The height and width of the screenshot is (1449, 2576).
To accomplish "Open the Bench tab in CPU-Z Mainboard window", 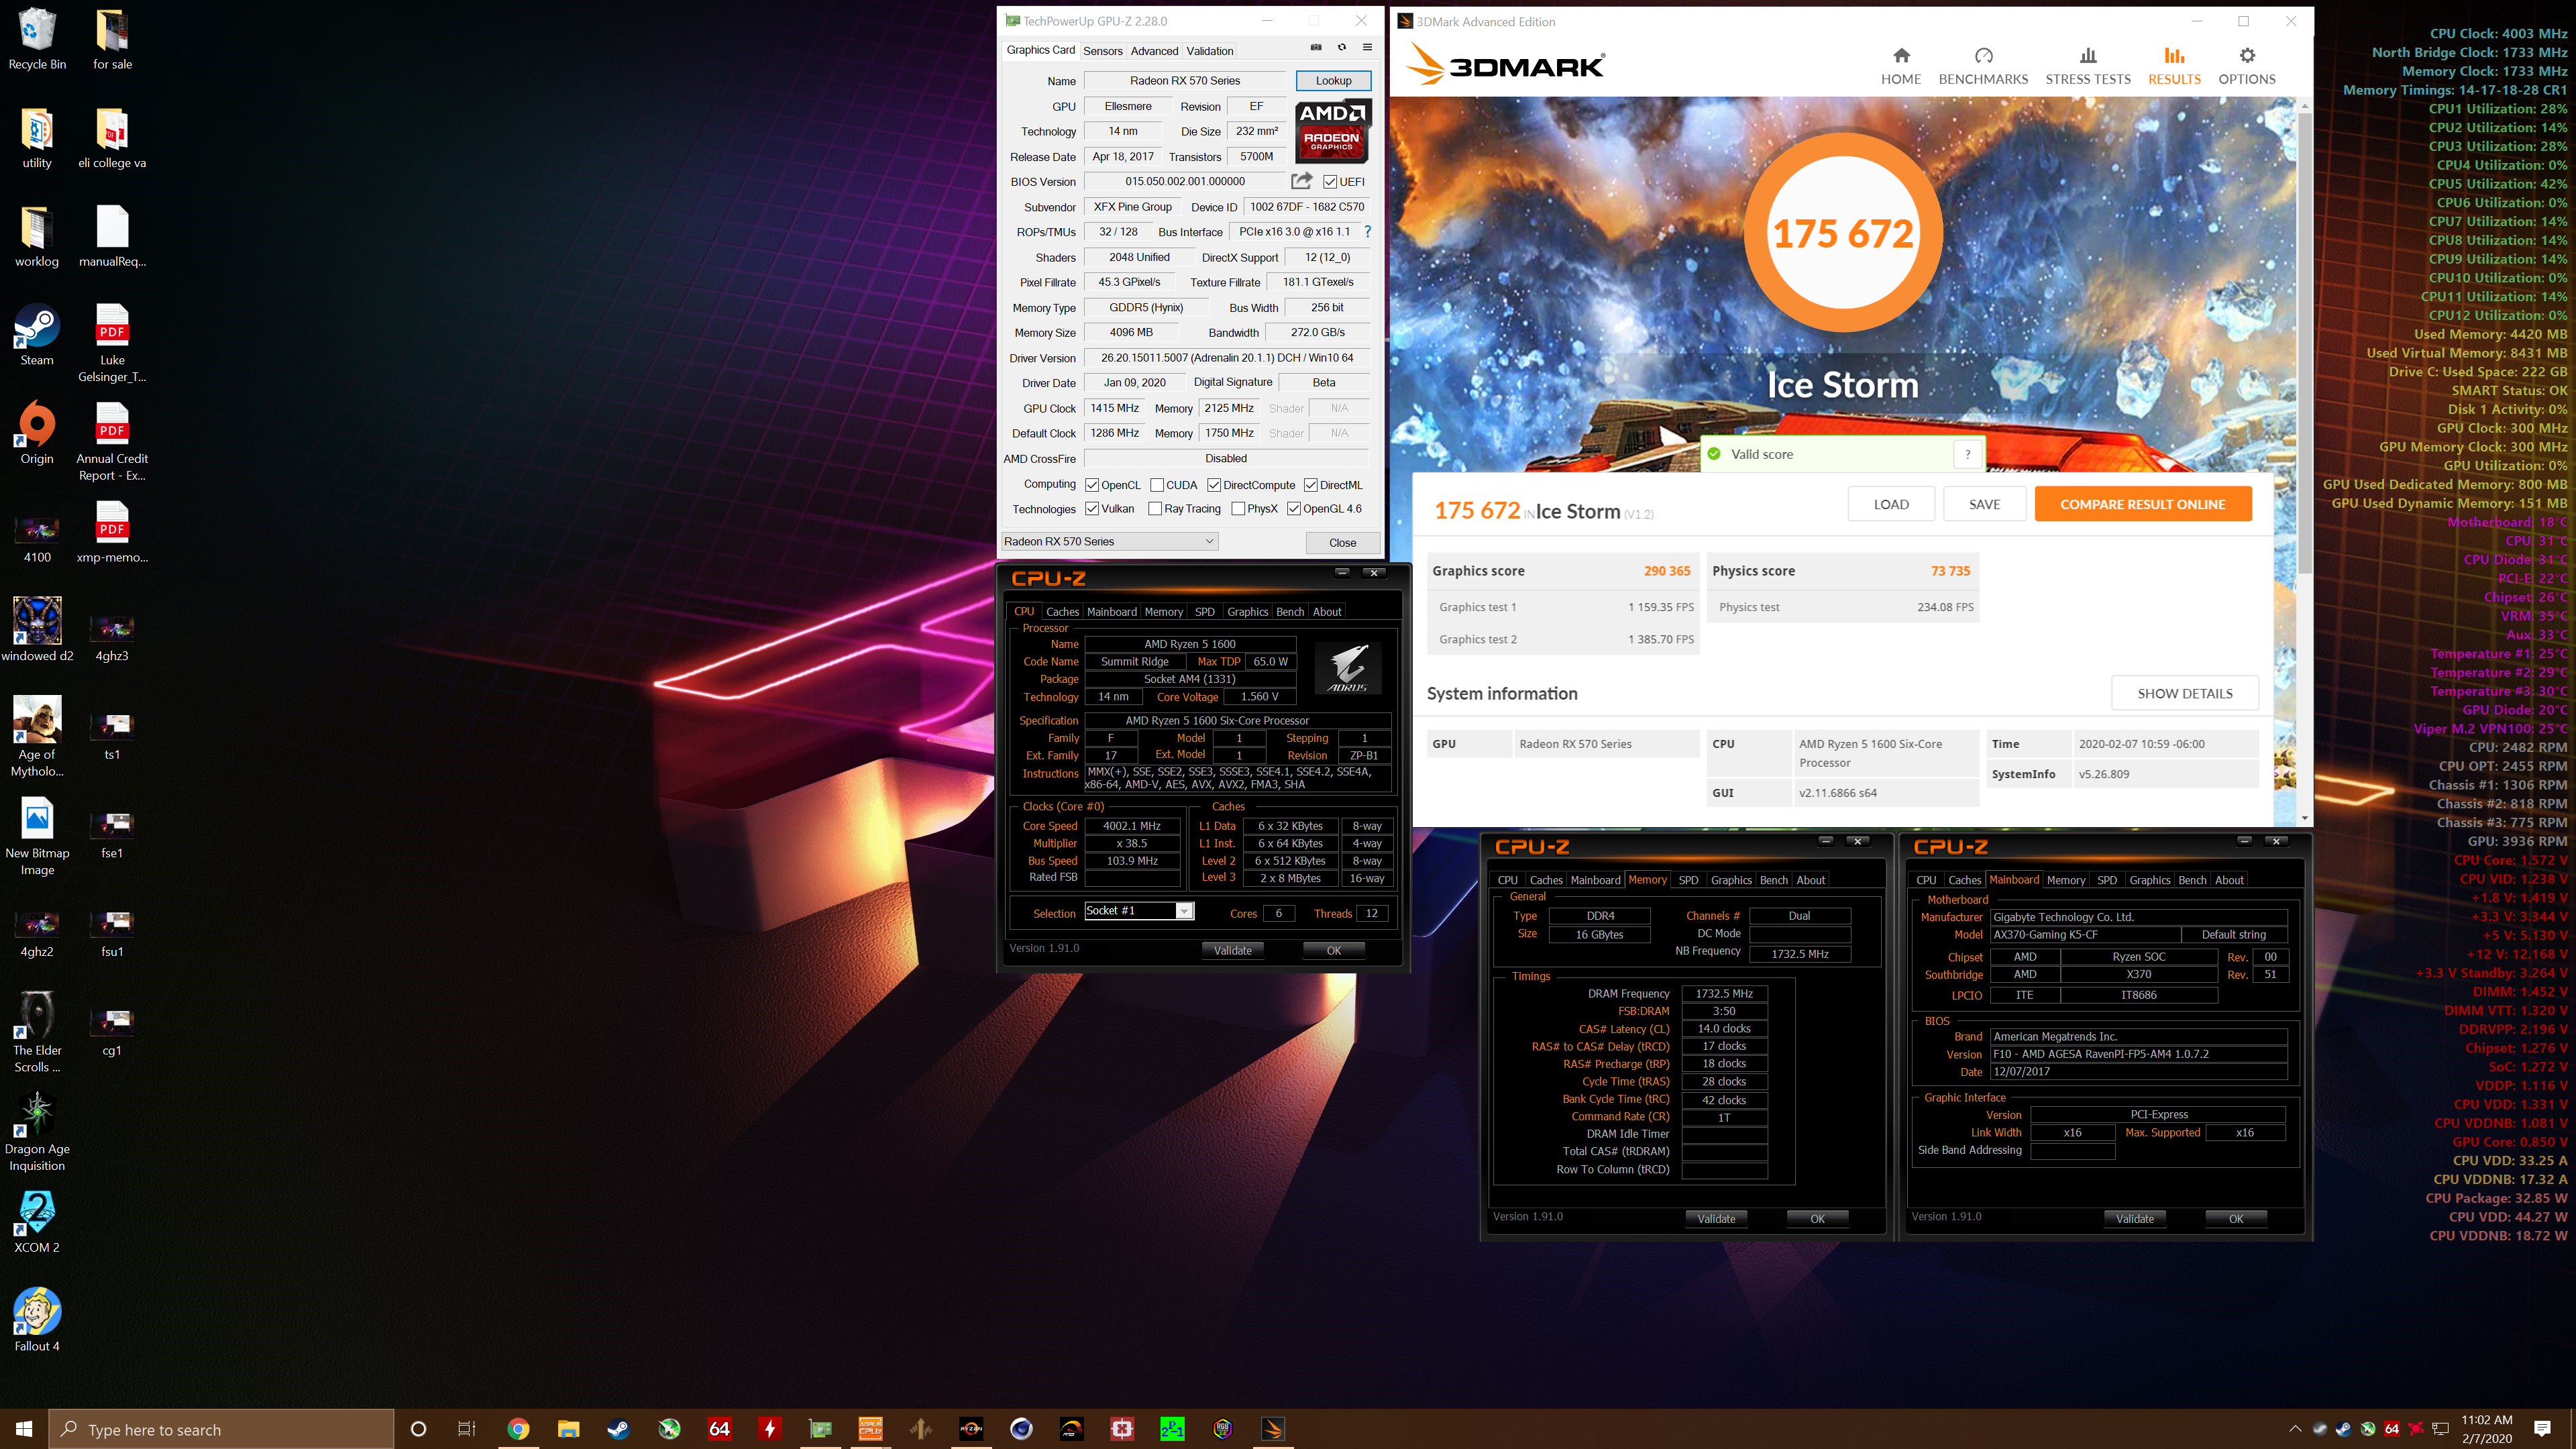I will tap(2192, 880).
